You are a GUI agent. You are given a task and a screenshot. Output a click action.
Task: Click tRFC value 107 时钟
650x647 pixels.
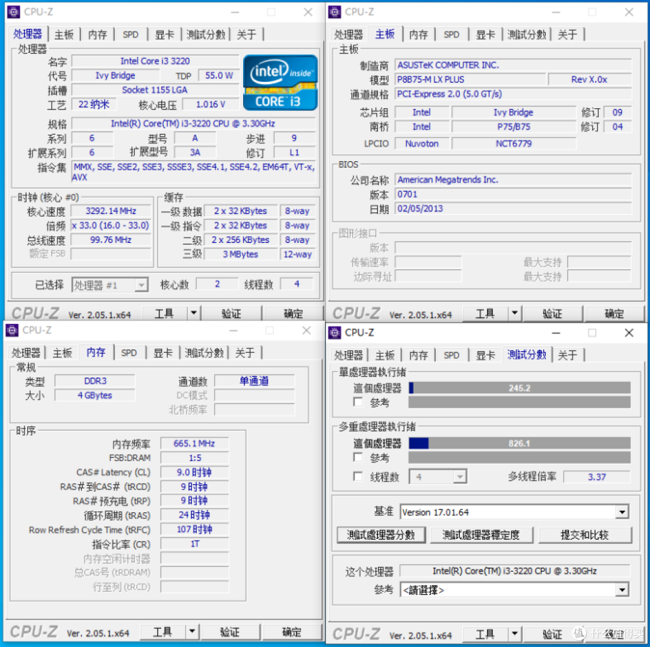[194, 529]
